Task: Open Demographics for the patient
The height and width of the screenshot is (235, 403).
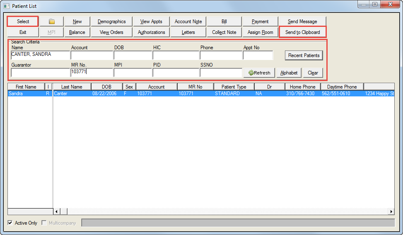Action: 111,22
